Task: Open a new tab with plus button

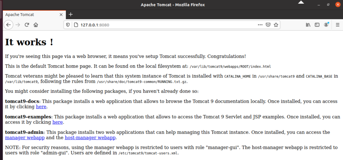Action: pyautogui.click(x=70, y=15)
